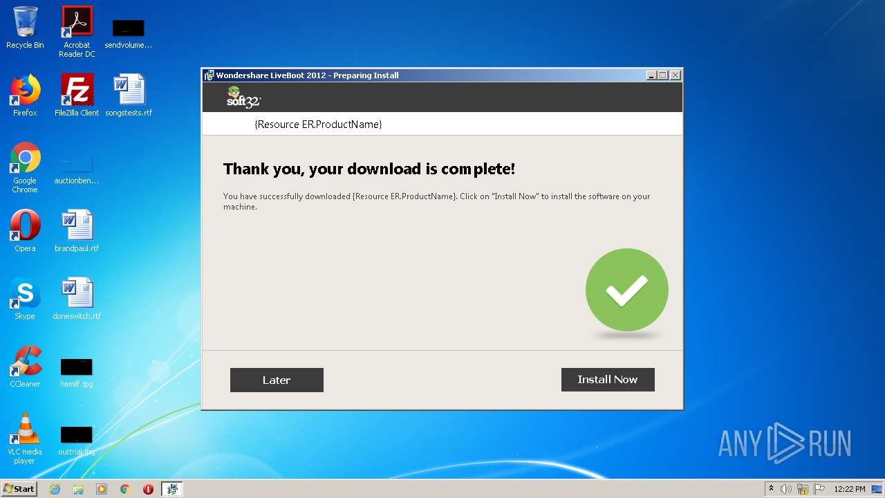Screen dimensions: 885x498
Task: Open Windows Explorer from taskbar
Action: (78, 489)
